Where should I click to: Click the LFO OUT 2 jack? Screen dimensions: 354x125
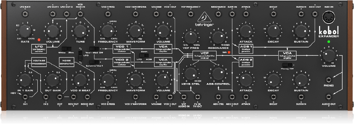click(x=66, y=14)
